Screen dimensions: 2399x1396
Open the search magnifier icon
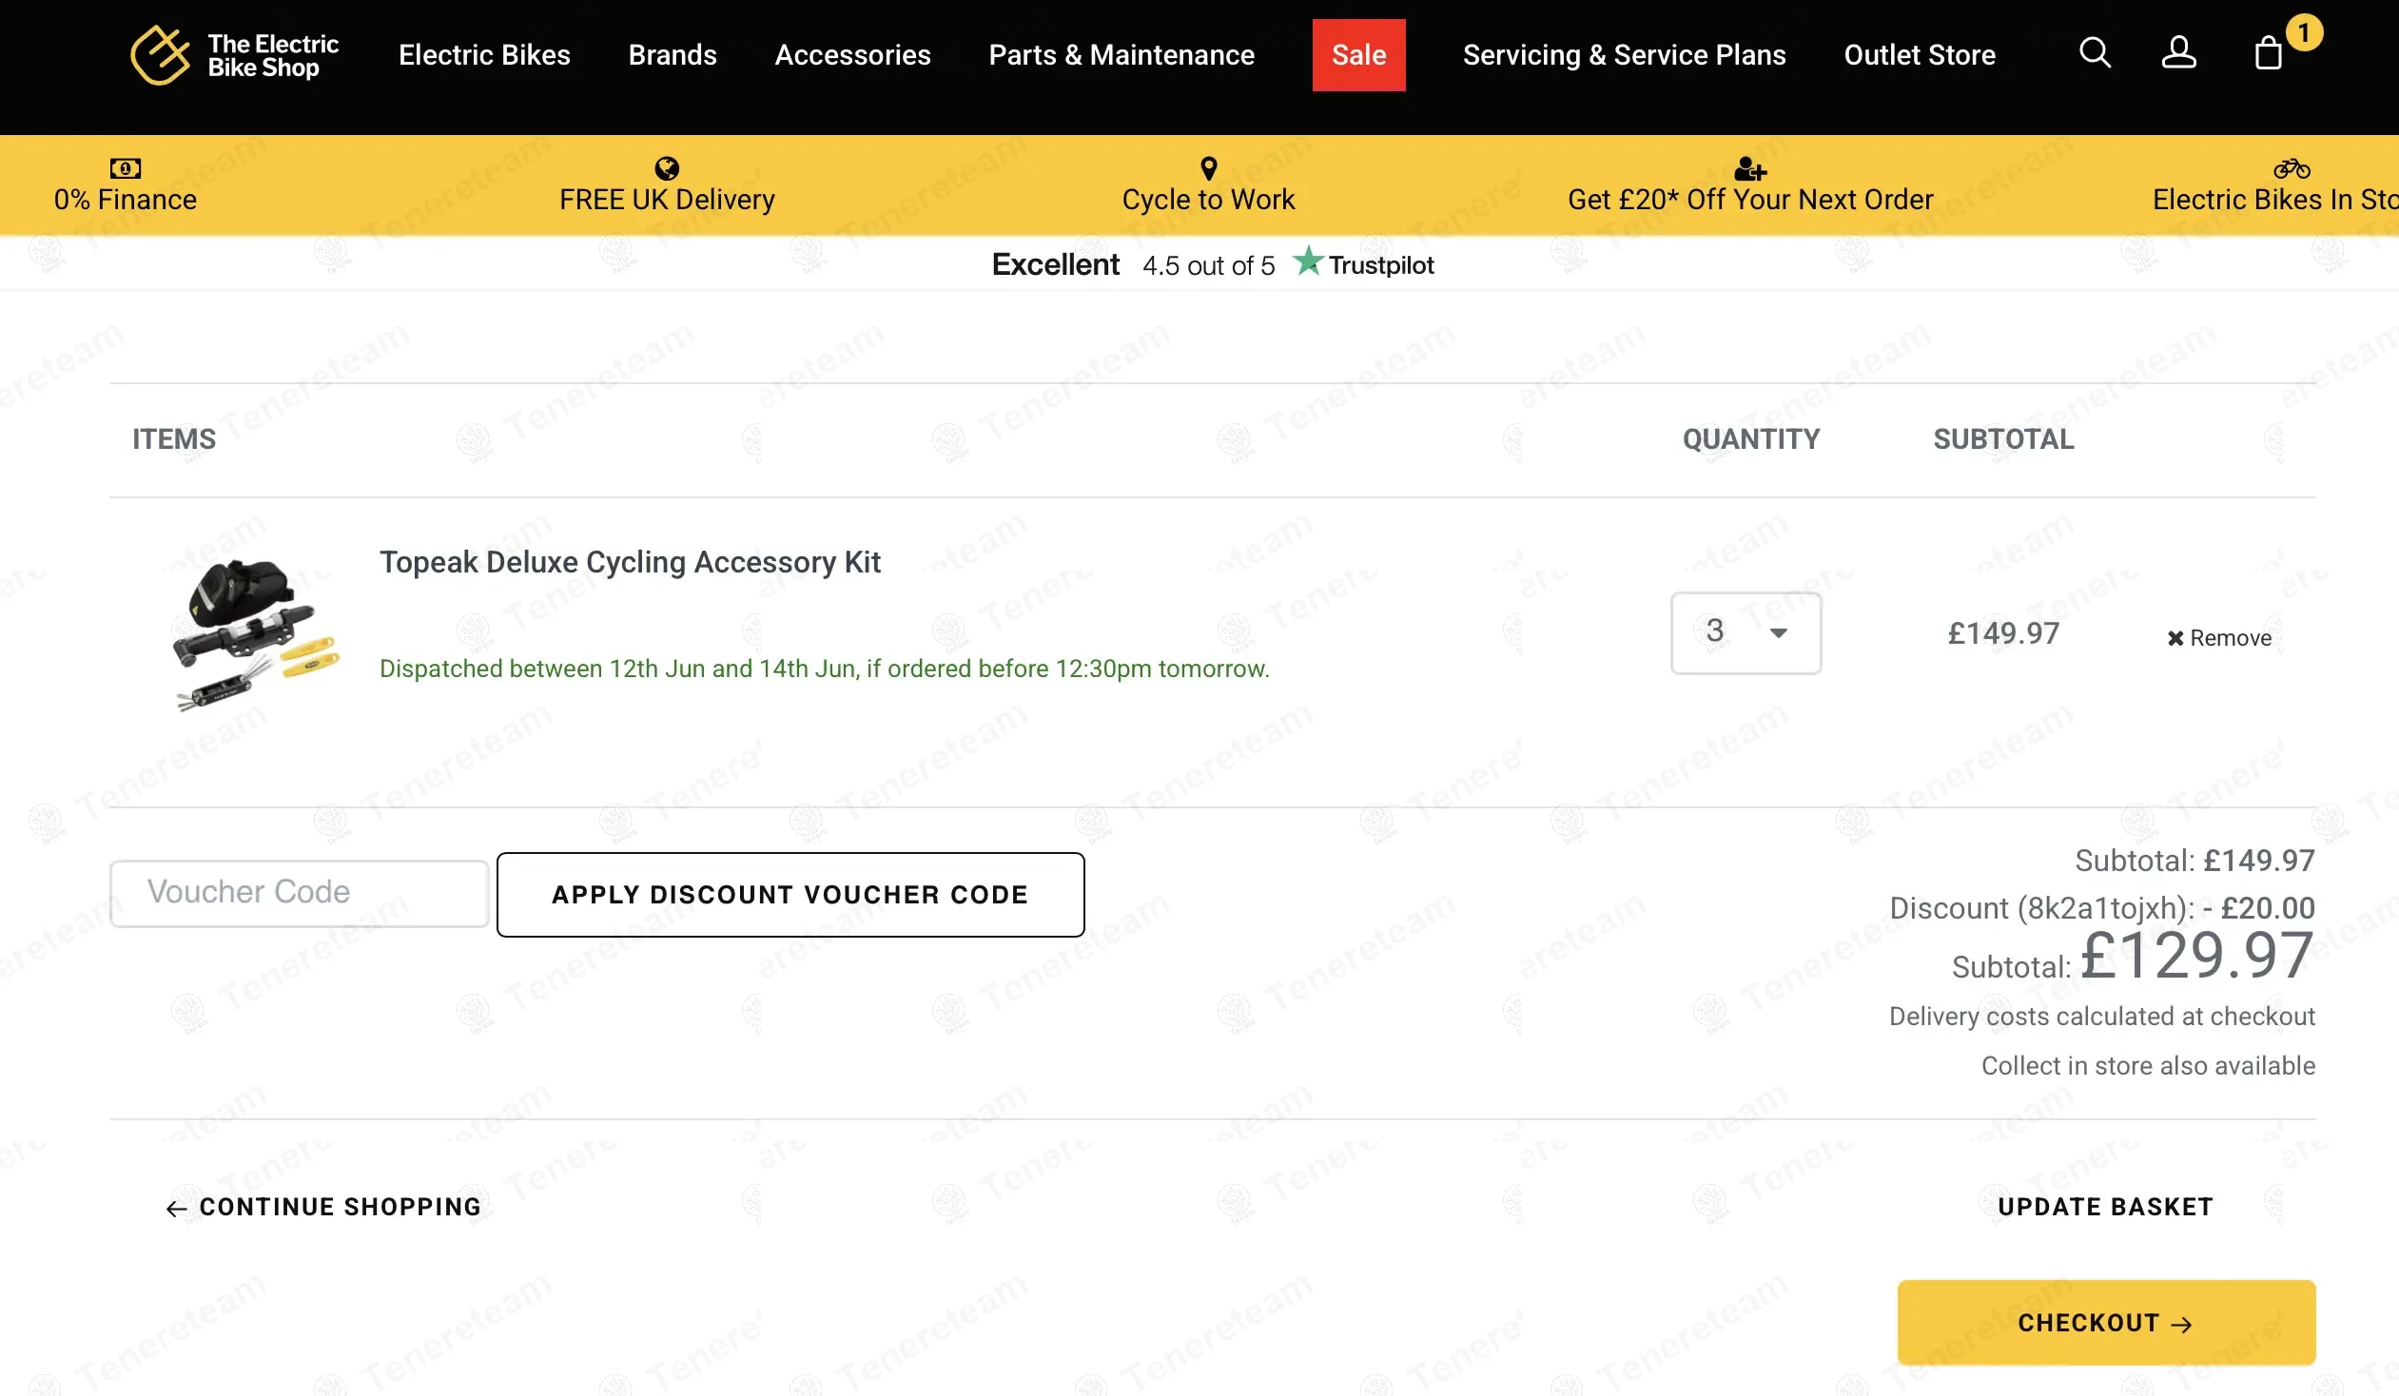click(x=2095, y=52)
